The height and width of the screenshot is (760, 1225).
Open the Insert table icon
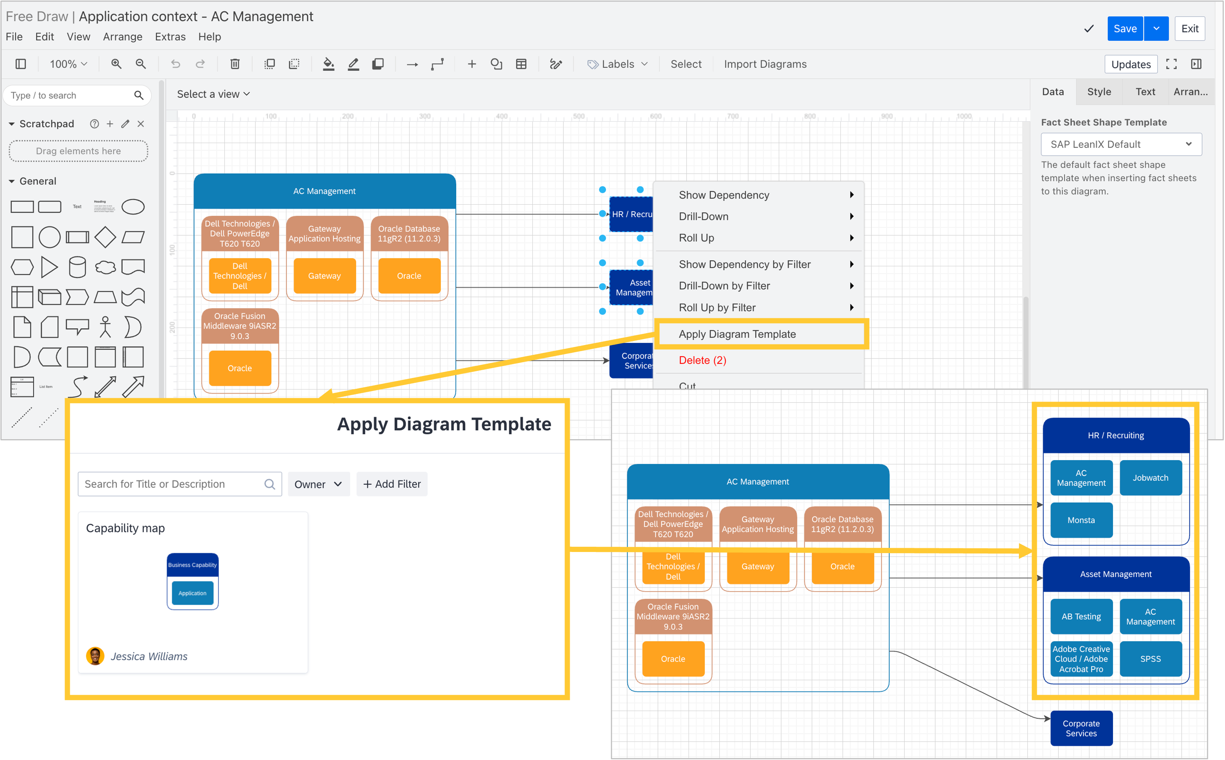click(521, 64)
